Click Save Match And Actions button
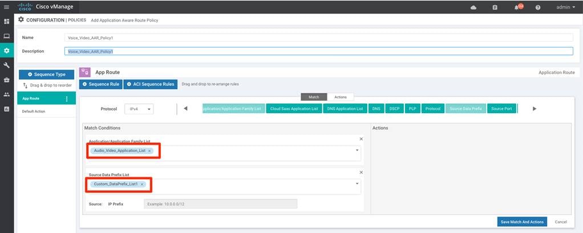 click(x=522, y=222)
